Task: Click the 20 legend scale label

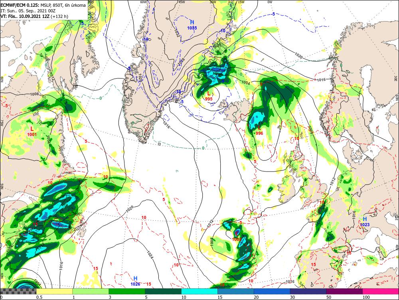Action: point(256,297)
